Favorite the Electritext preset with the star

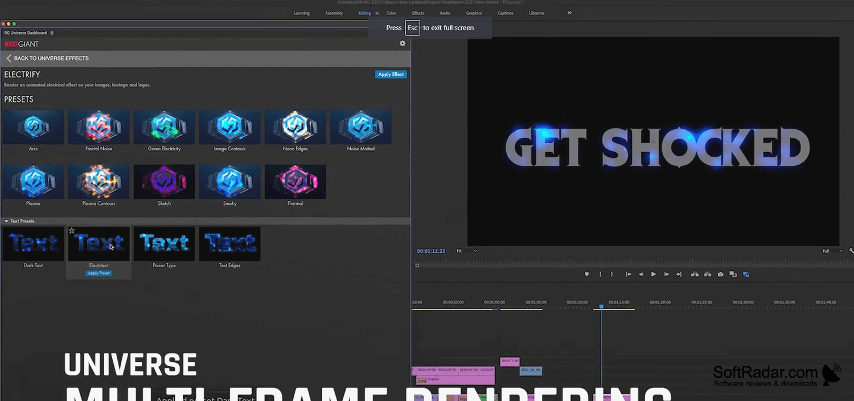72,231
